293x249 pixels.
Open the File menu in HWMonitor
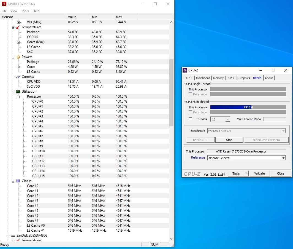tap(4, 11)
